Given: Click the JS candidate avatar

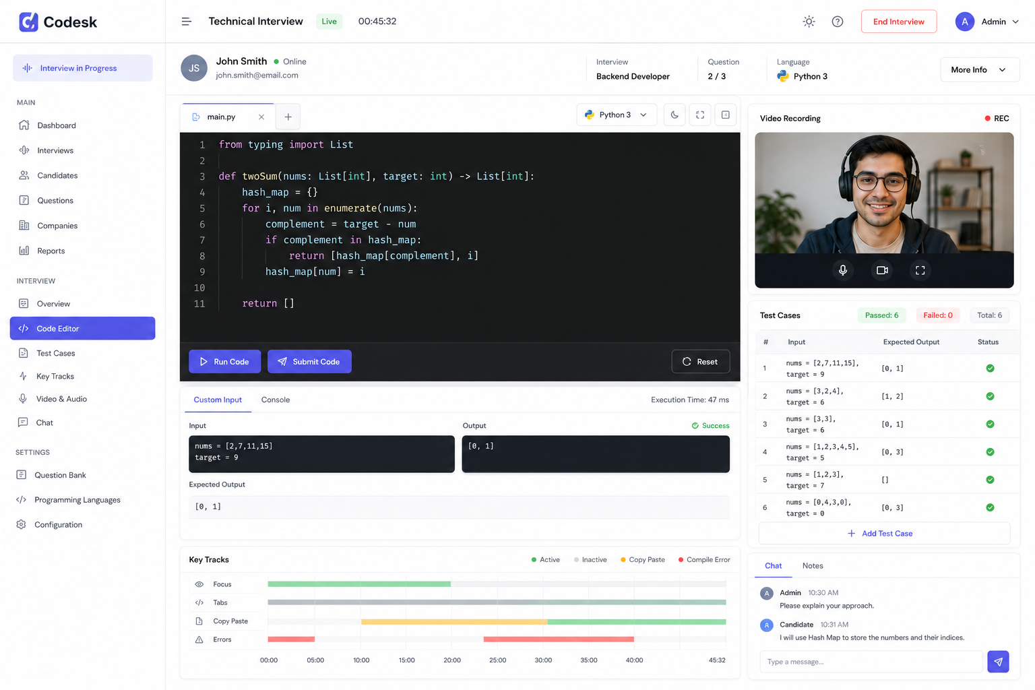Looking at the screenshot, I should 194,68.
